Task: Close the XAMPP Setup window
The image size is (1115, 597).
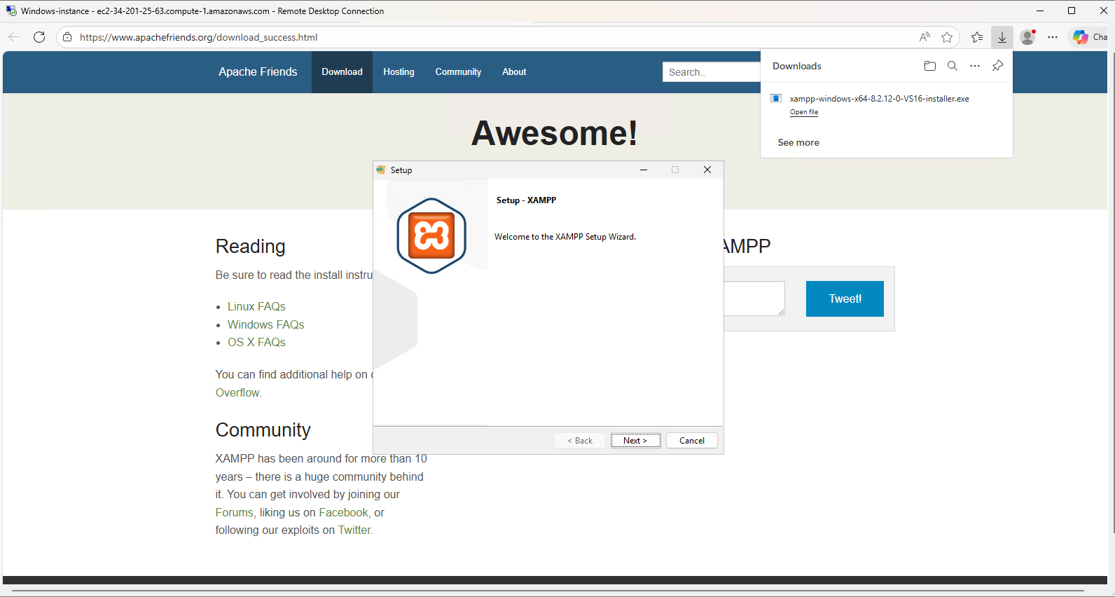Action: point(707,170)
